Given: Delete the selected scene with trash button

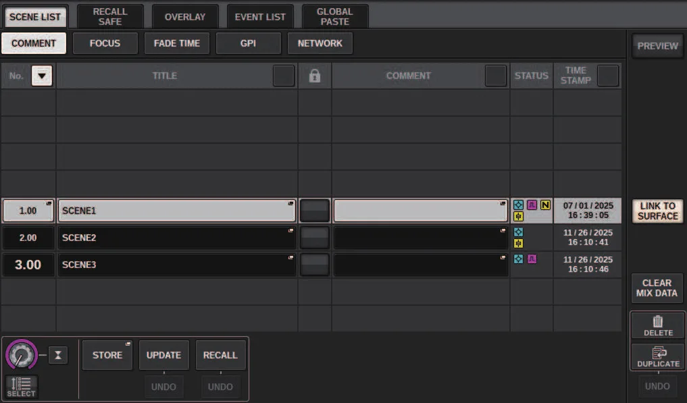Looking at the screenshot, I should [658, 326].
